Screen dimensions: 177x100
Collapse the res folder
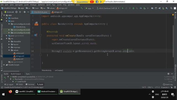(7, 39)
